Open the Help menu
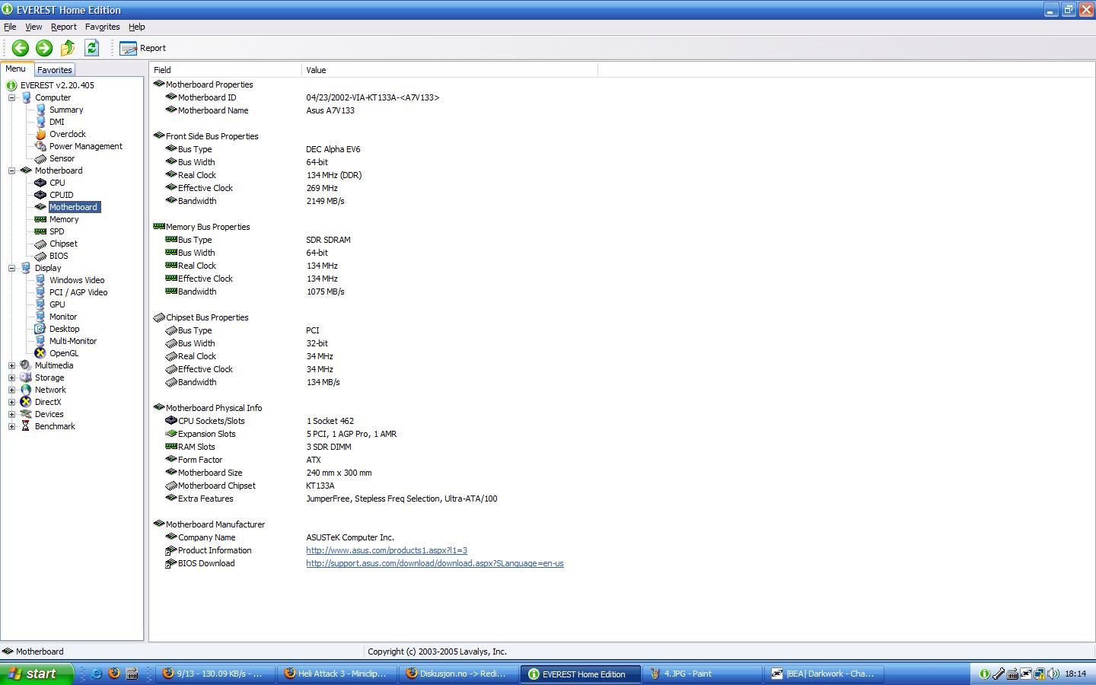Screen dimensions: 1096x685 (137, 27)
